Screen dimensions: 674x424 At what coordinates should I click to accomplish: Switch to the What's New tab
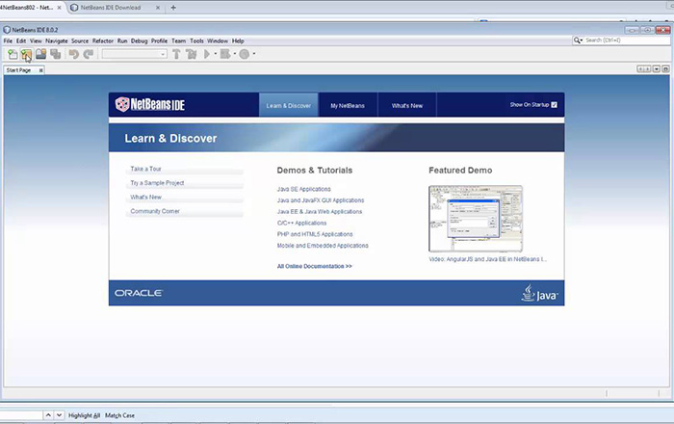click(407, 105)
